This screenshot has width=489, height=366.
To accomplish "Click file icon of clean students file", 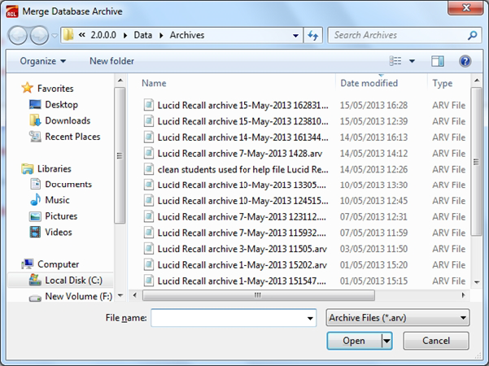I will (x=149, y=169).
